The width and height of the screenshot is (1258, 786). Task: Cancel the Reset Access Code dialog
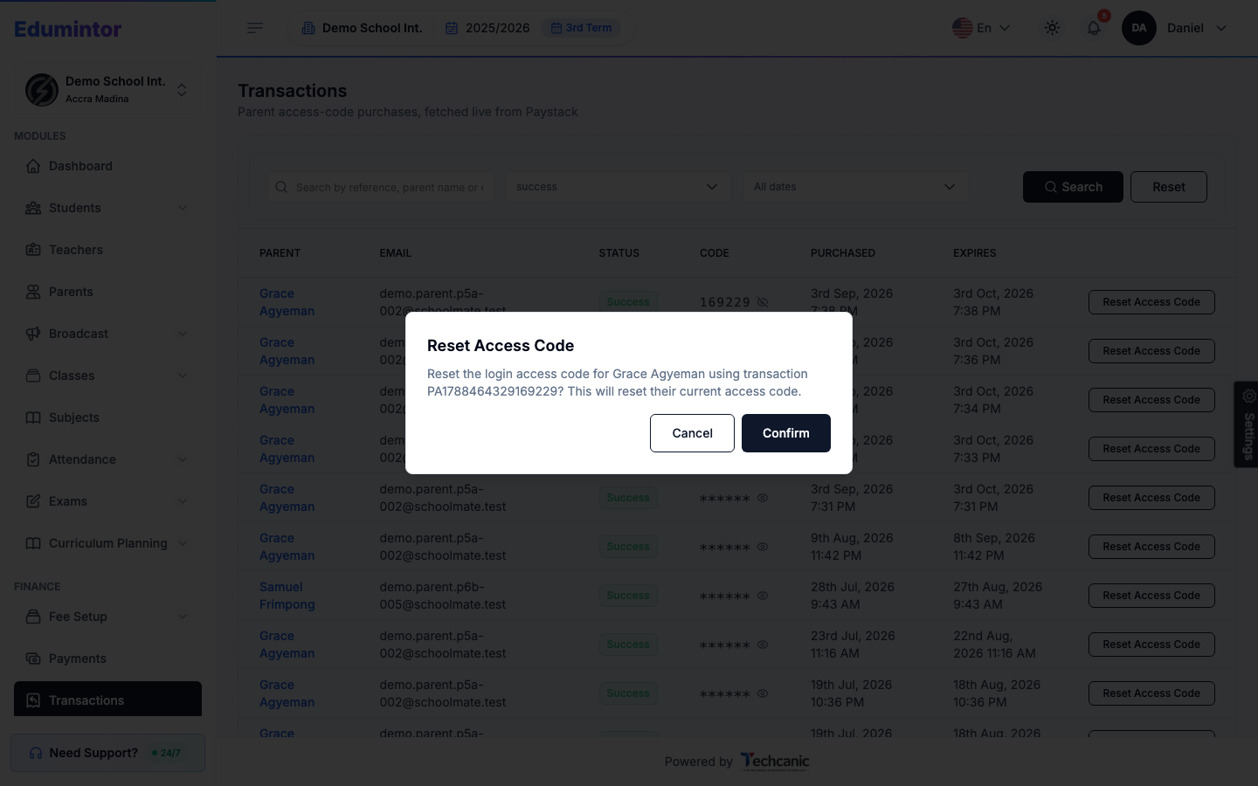(x=692, y=433)
